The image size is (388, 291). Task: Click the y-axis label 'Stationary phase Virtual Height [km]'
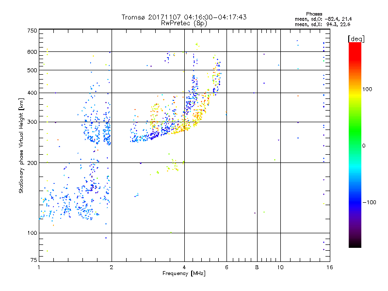pyautogui.click(x=21, y=145)
